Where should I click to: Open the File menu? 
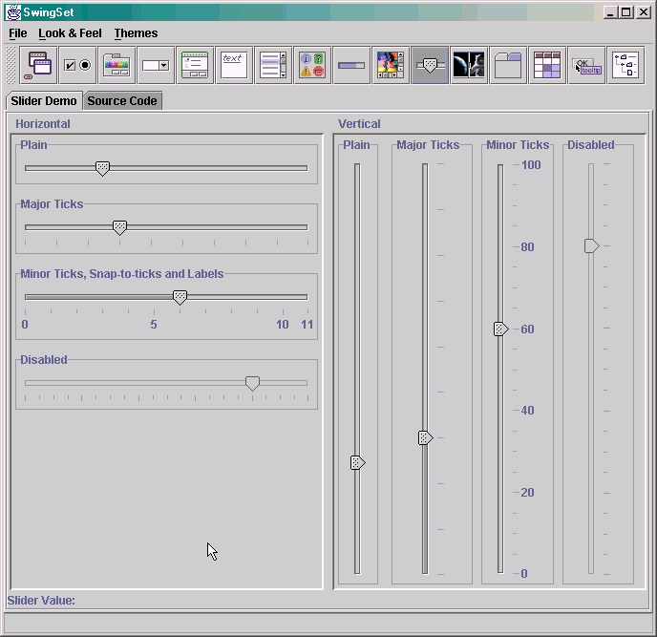[x=17, y=33]
